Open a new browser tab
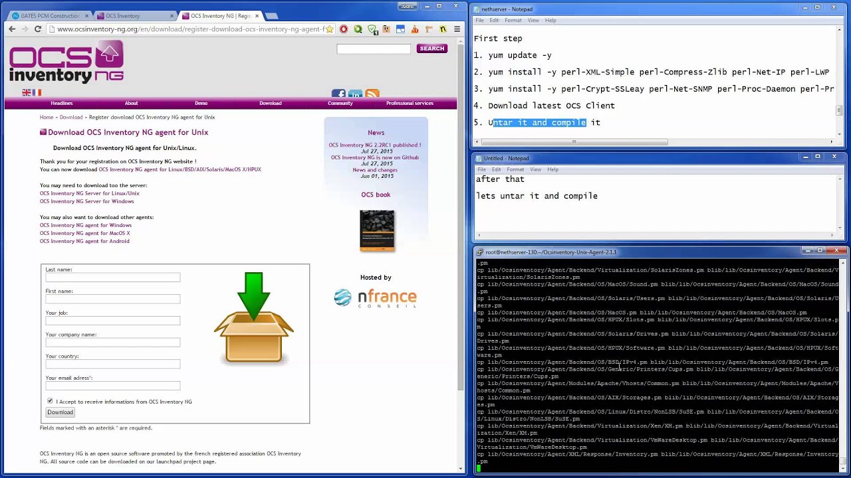 [273, 15]
